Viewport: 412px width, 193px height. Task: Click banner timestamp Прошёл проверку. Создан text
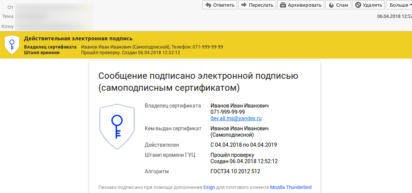(130, 52)
